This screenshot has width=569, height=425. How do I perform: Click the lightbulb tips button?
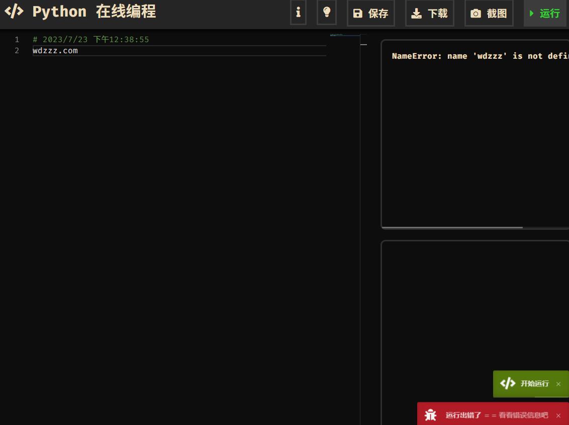(x=327, y=13)
